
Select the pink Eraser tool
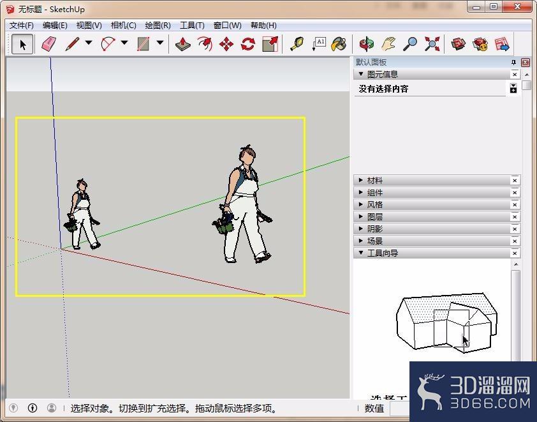pos(48,44)
